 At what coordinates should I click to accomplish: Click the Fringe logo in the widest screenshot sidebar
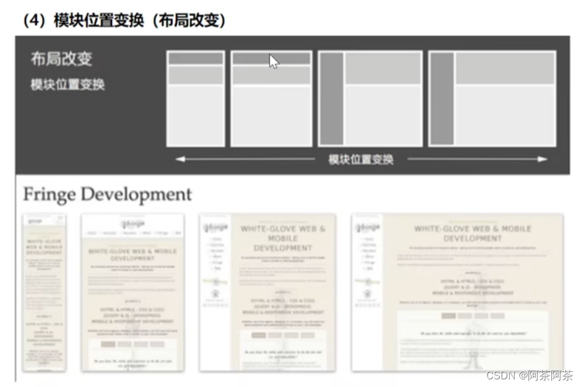tap(367, 227)
